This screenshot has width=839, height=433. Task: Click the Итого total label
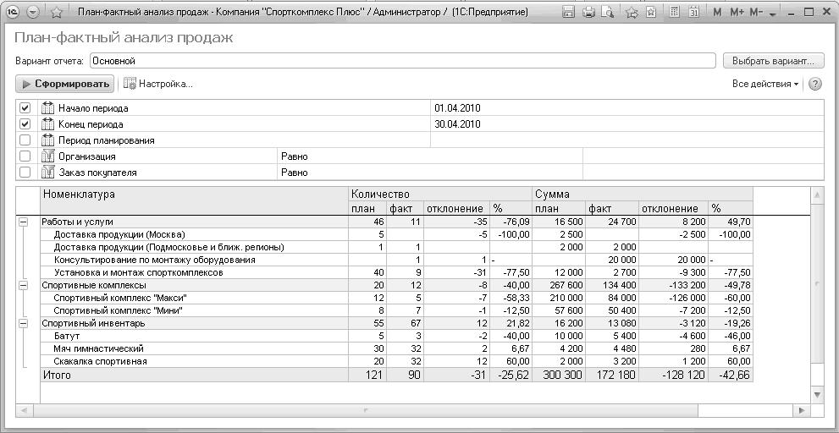57,375
